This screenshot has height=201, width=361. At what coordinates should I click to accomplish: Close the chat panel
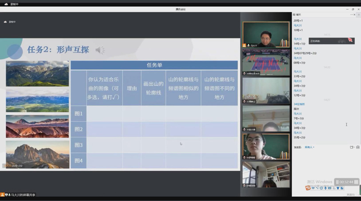(357, 14)
